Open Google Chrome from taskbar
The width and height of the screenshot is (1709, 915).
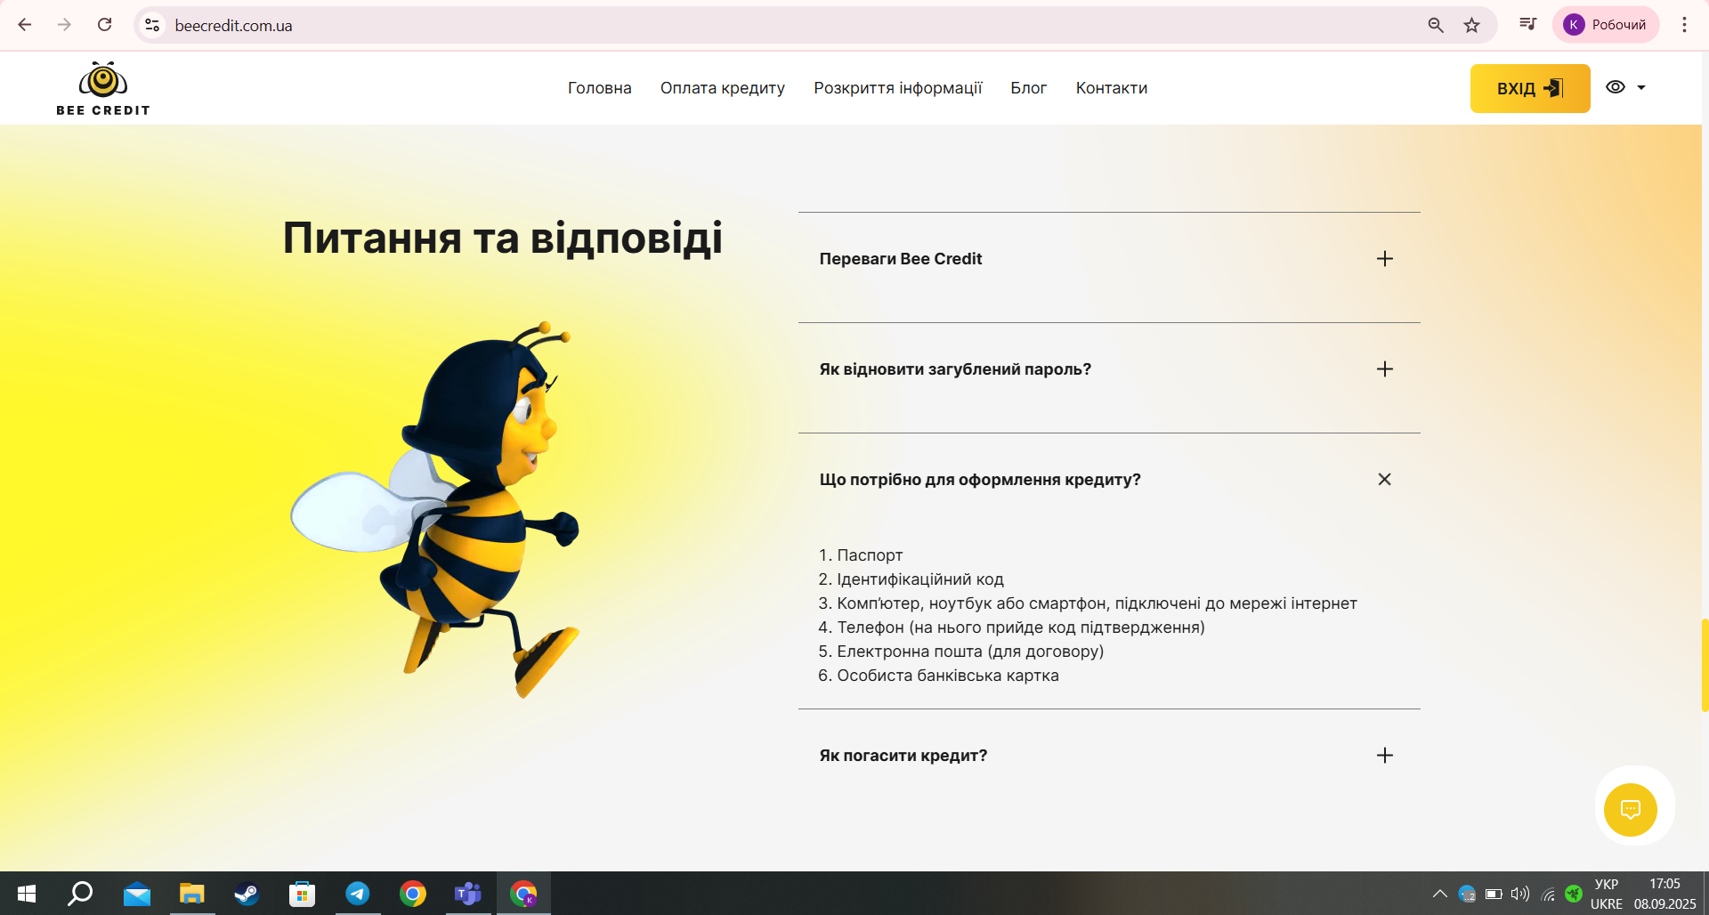[413, 894]
